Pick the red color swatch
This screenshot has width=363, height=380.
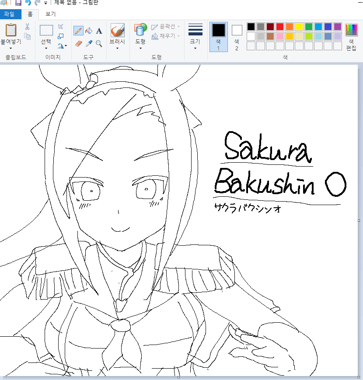(x=280, y=26)
